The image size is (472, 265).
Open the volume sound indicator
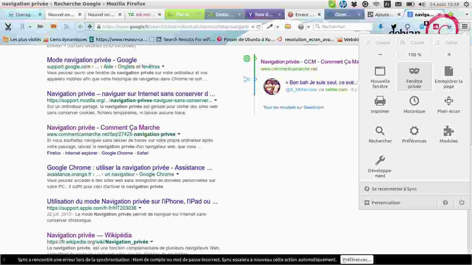(422, 4)
